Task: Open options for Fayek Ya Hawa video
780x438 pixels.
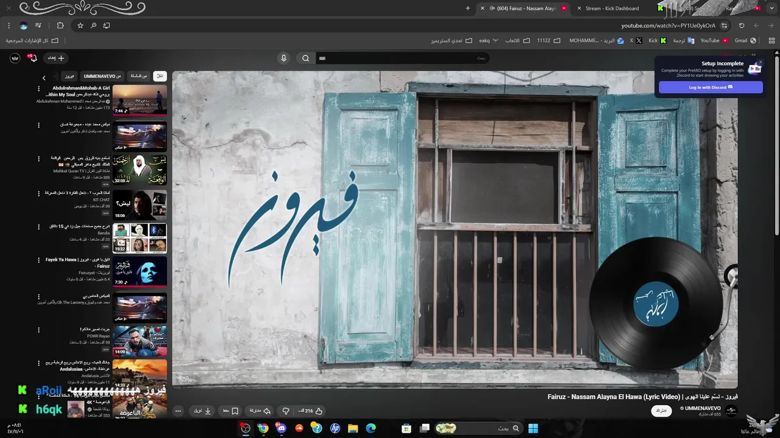Action: [x=39, y=260]
